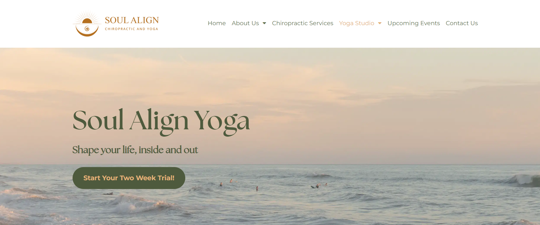This screenshot has height=225, width=540.
Task: Open the Contact Us page
Action: coord(462,23)
